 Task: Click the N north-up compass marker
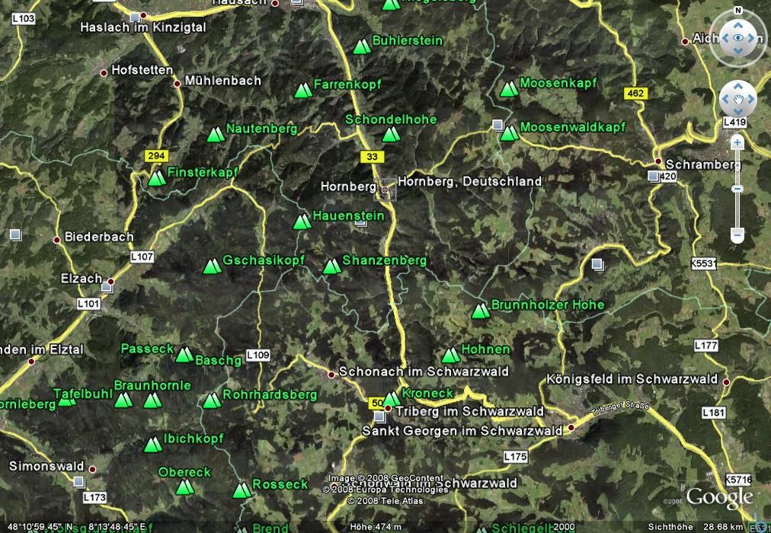tap(737, 11)
